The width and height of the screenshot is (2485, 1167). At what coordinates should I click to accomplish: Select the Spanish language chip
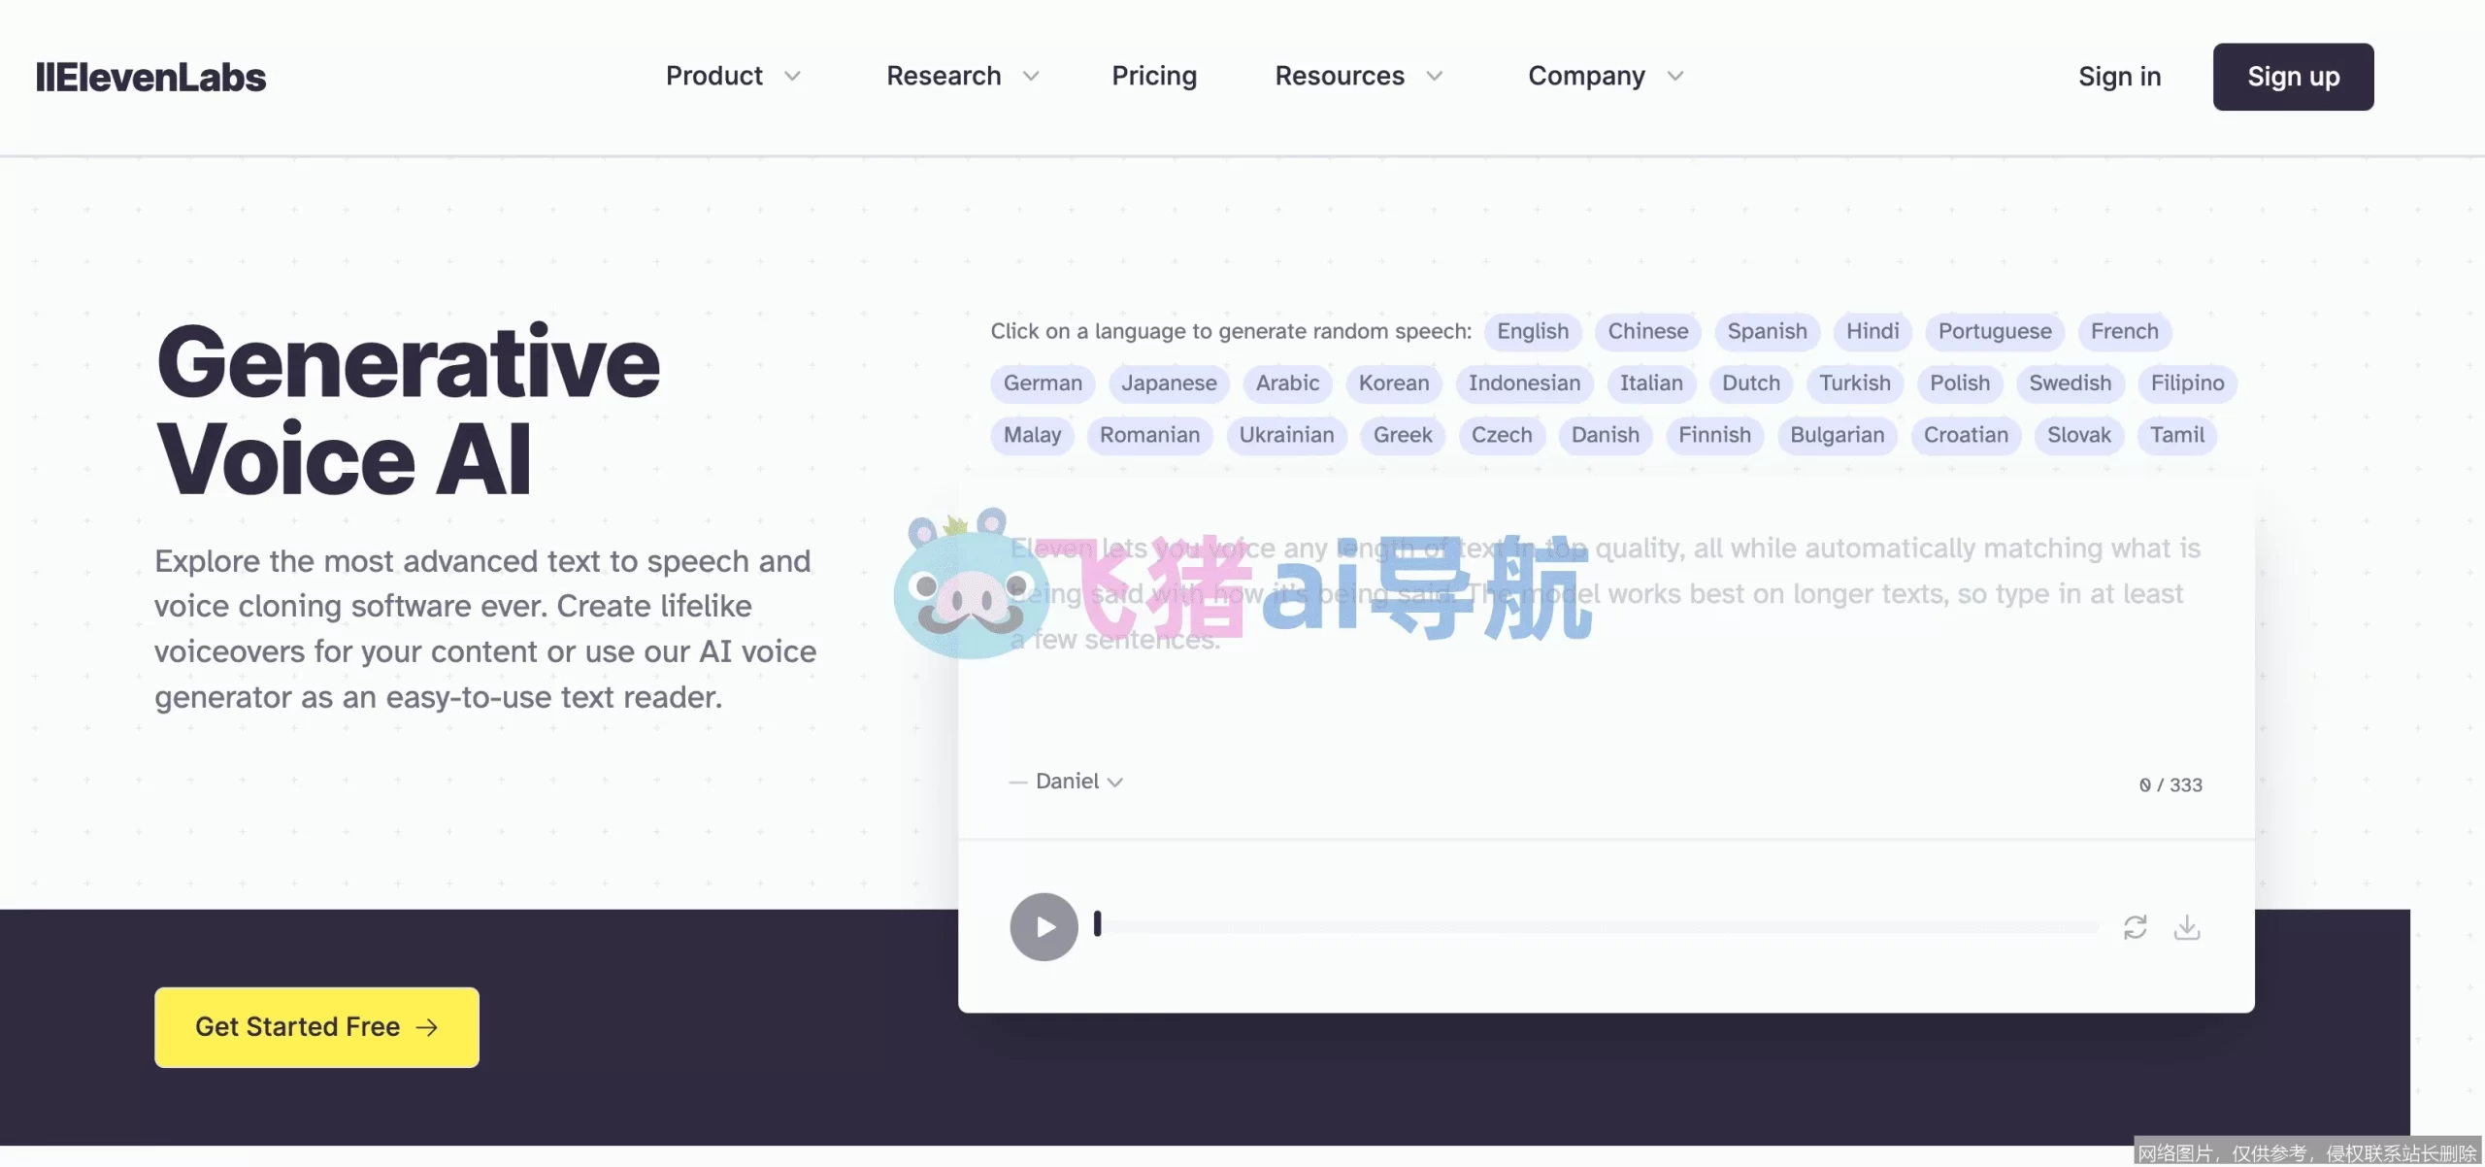[1767, 331]
